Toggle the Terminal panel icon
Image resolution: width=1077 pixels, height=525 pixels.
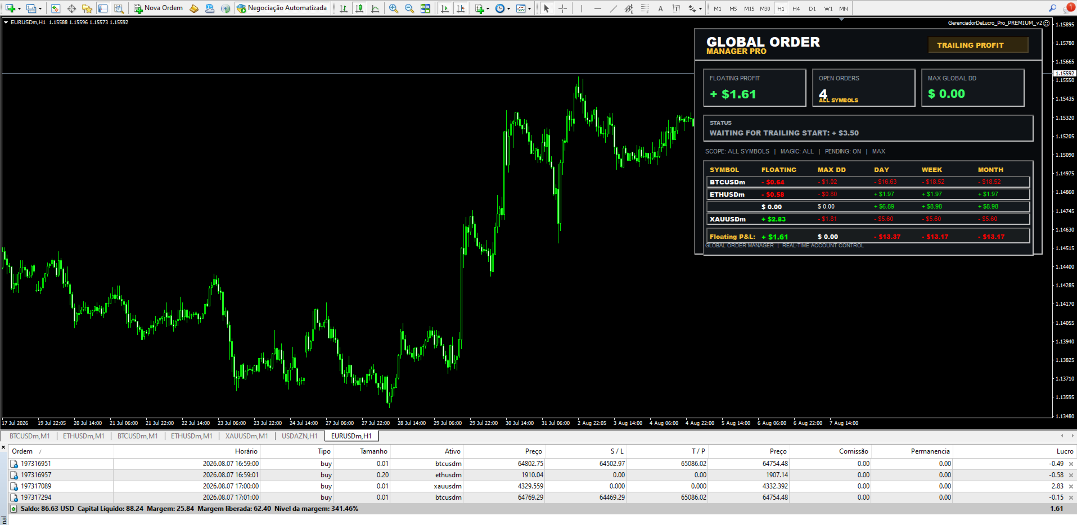[x=103, y=8]
